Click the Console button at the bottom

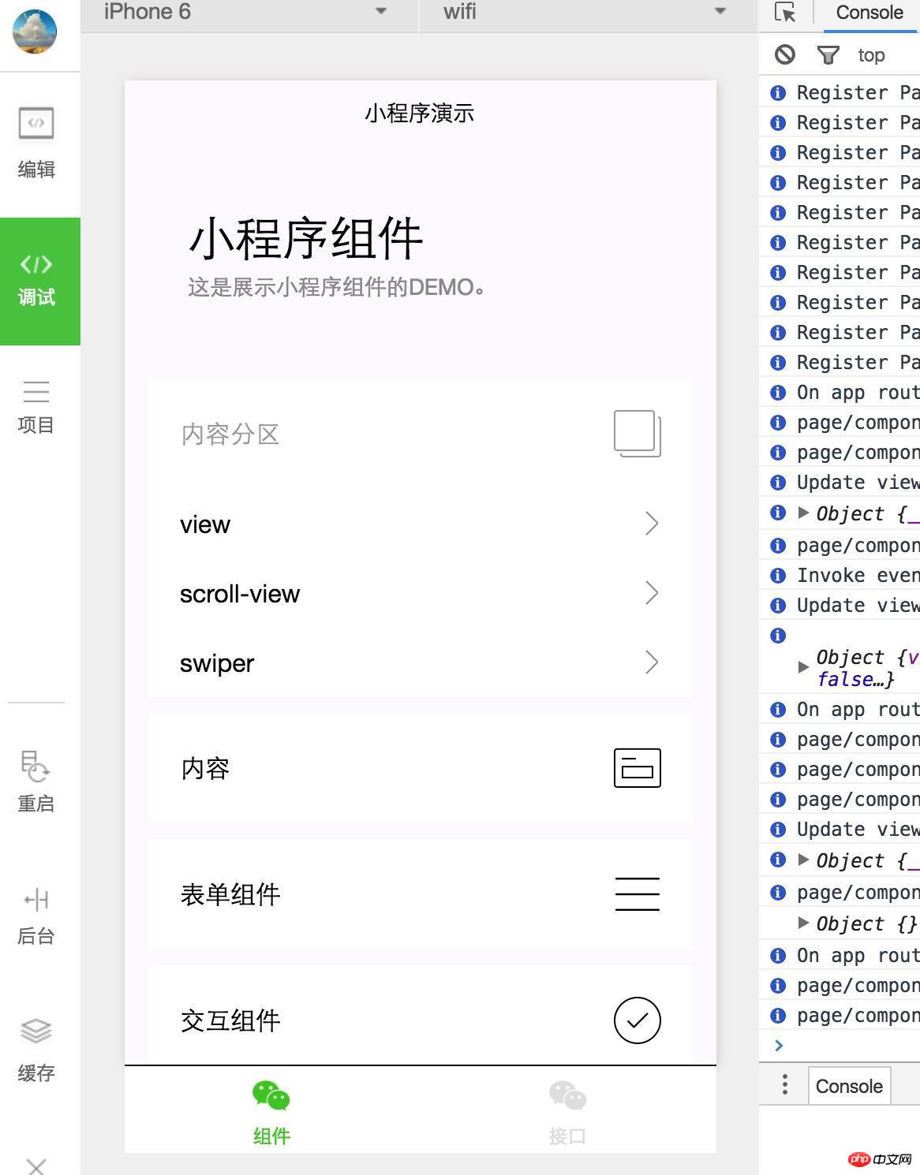tap(849, 1085)
